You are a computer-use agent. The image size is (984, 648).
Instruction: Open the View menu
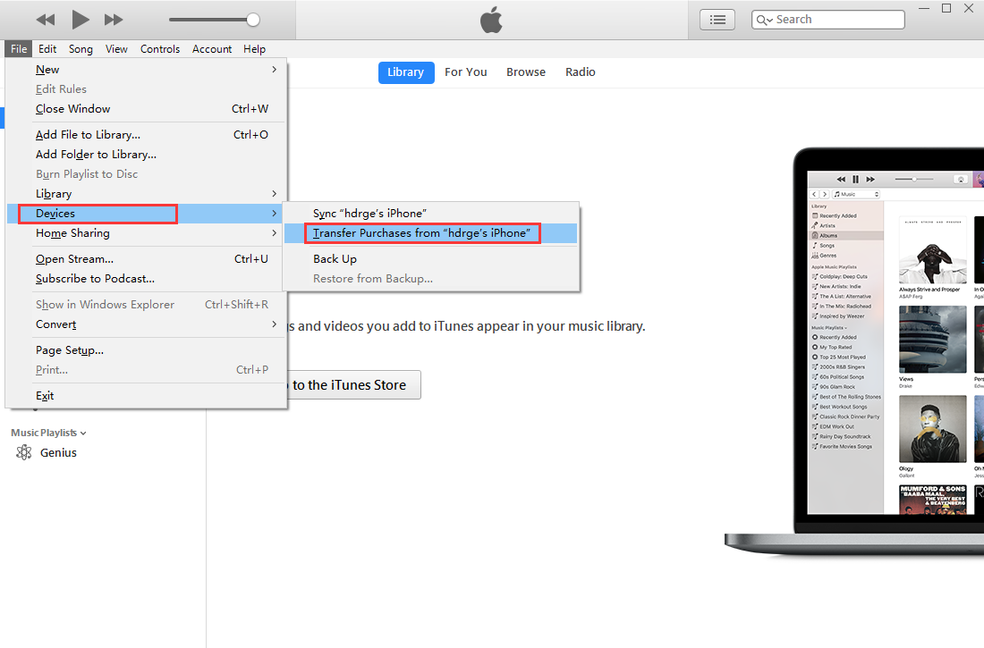coord(116,49)
